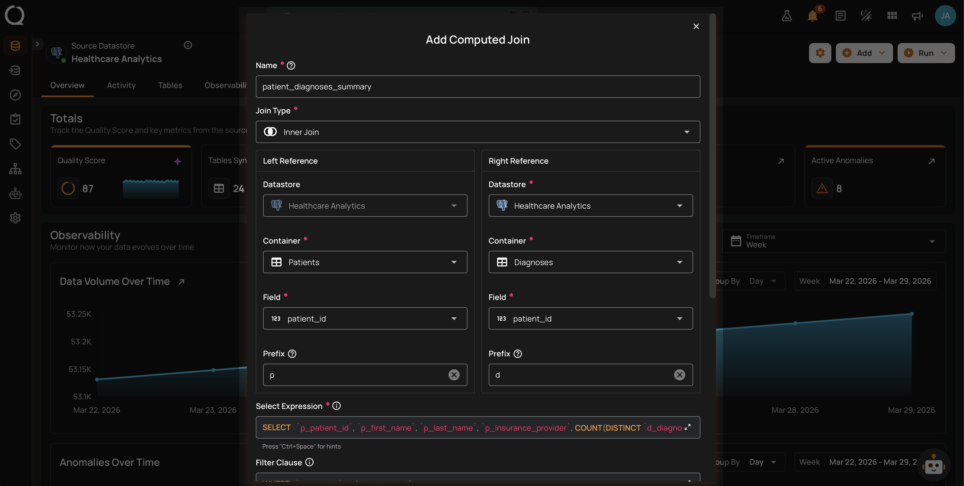Viewport: 964px width, 486px height.
Task: Open Active Anomalies card arrow link
Action: click(x=931, y=161)
